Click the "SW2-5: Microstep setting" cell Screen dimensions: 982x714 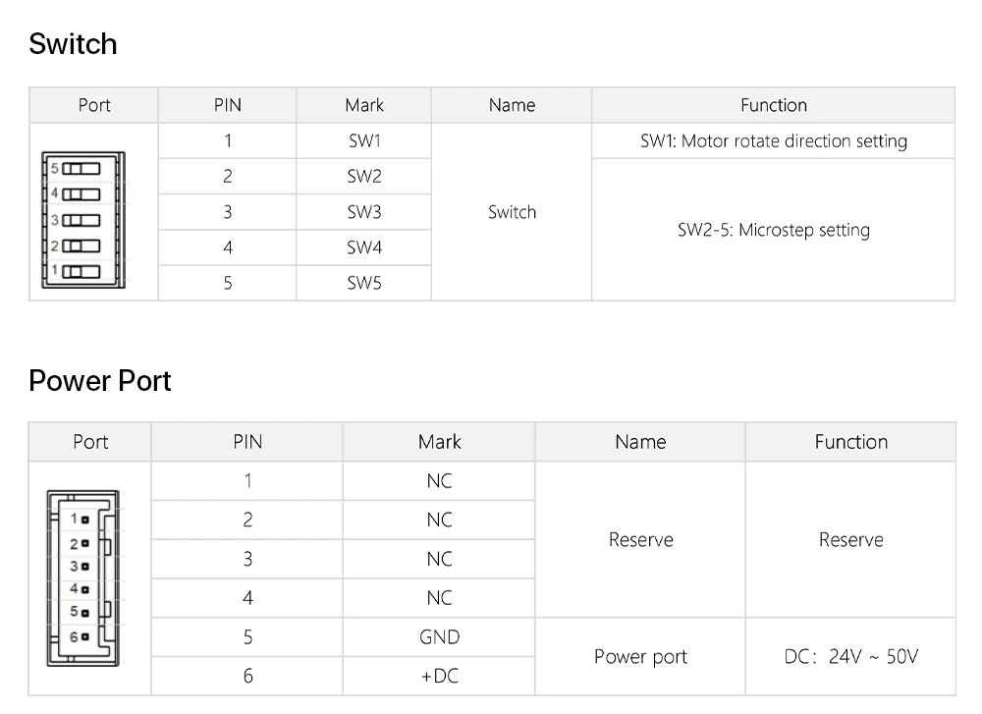(x=773, y=230)
